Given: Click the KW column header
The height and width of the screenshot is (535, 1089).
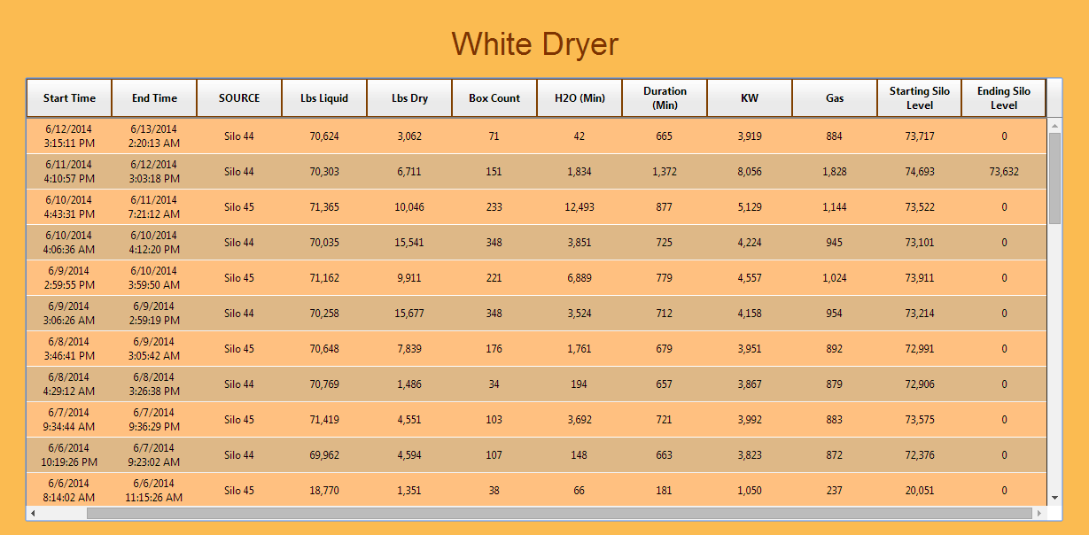Looking at the screenshot, I should pos(750,98).
